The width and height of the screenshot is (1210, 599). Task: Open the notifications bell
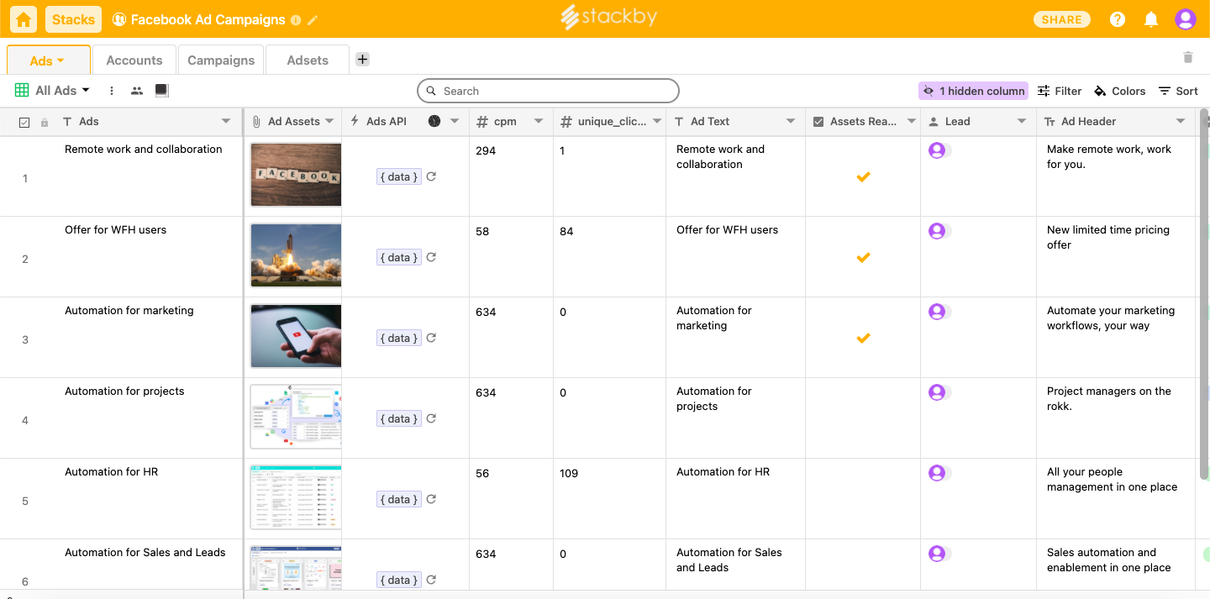pos(1151,19)
